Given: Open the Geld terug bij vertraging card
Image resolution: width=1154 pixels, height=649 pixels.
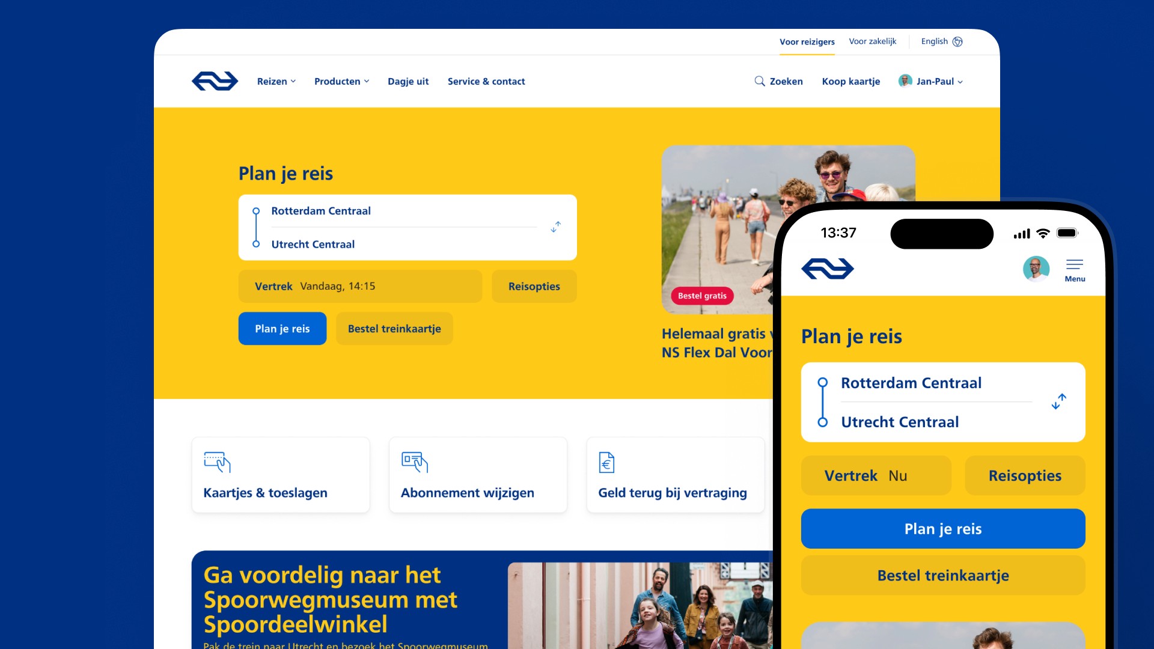Looking at the screenshot, I should [x=676, y=475].
